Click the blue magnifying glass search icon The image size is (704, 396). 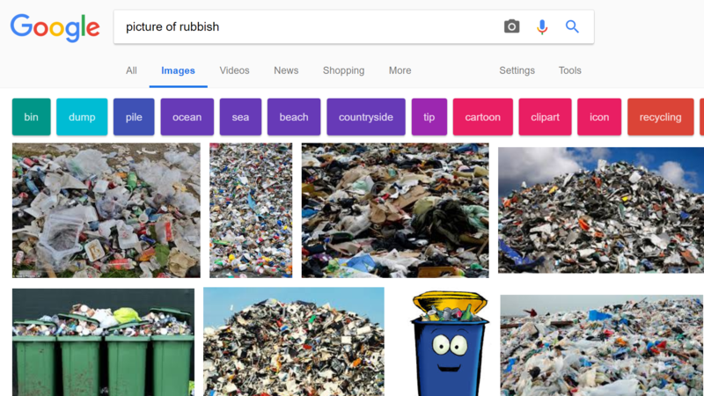pos(572,26)
